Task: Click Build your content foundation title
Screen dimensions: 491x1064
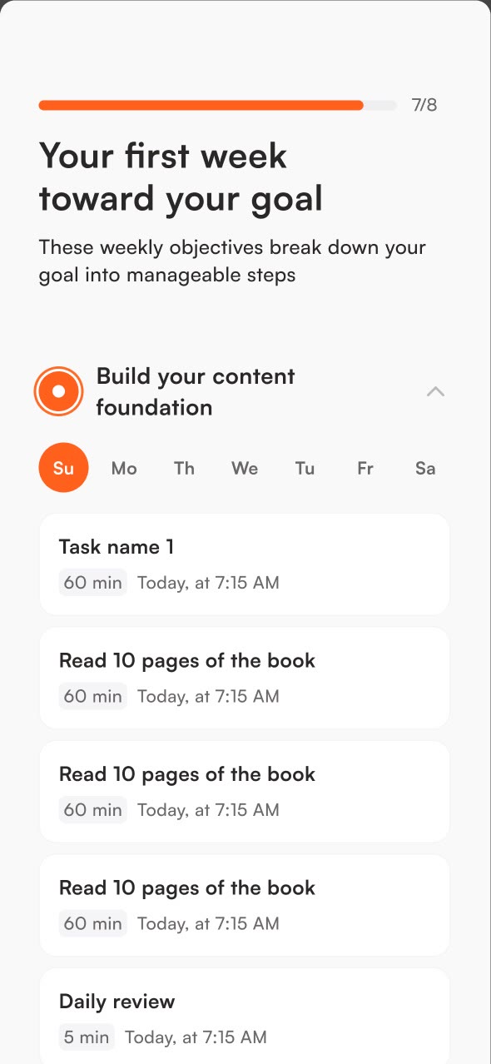Action: (196, 391)
